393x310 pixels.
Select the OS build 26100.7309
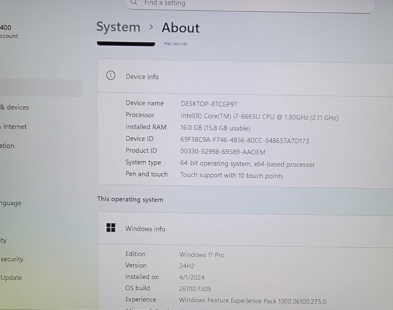click(195, 289)
